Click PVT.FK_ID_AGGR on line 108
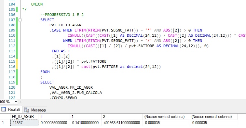The height and width of the screenshot is (128, 246). point(65,25)
